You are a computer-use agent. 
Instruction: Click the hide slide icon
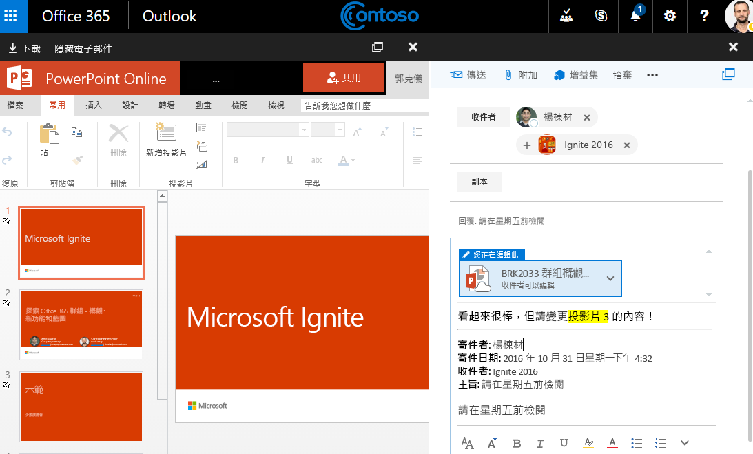tap(202, 164)
